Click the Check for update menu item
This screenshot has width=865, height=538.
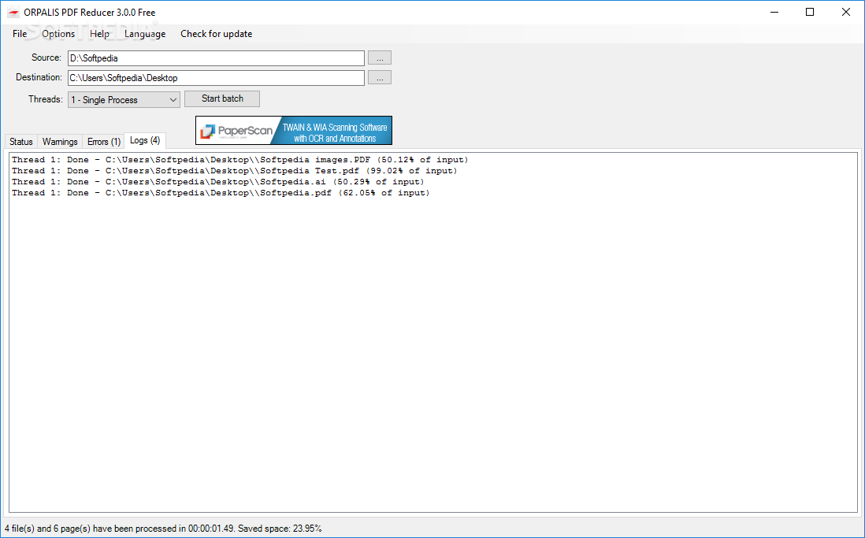pyautogui.click(x=216, y=34)
